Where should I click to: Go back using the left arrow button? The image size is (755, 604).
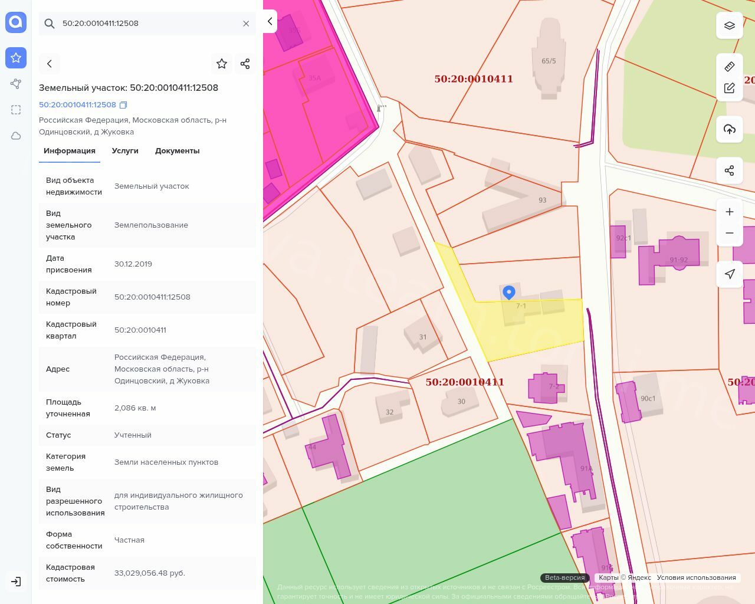point(50,64)
